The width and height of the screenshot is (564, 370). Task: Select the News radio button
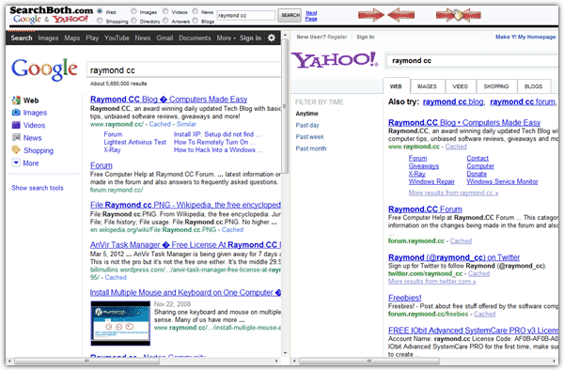coord(195,11)
